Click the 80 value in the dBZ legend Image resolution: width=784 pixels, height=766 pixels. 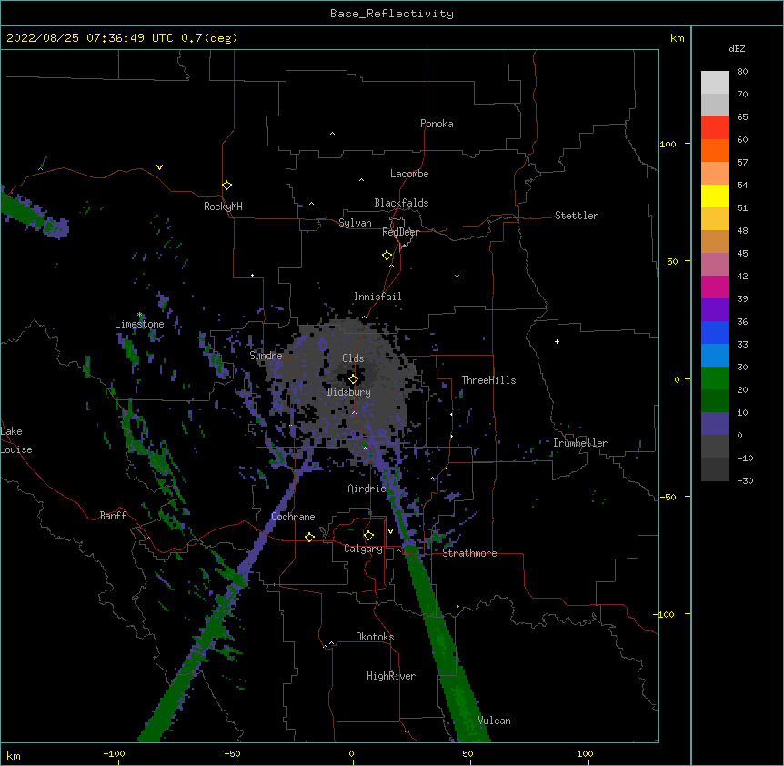pyautogui.click(x=742, y=72)
